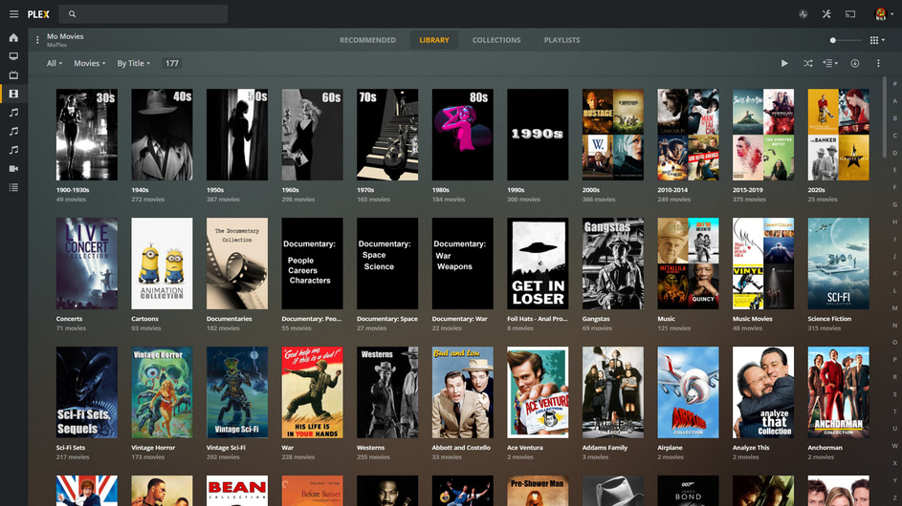Click the vertical page scrollbar
The image size is (902, 506).
click(885, 116)
